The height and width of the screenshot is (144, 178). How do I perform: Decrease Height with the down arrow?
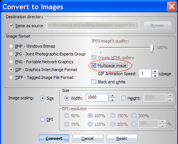[171, 100]
